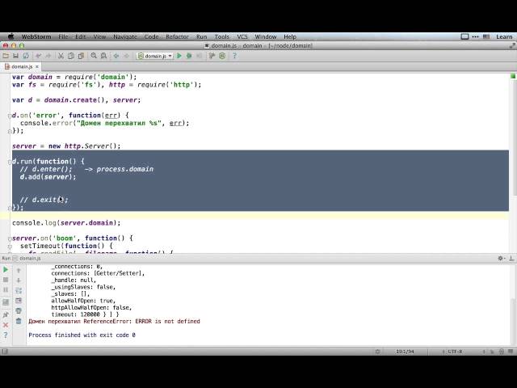Toggle tool window button in bottom-left corner
Viewport: 517px width, 388px height.
click(x=6, y=351)
